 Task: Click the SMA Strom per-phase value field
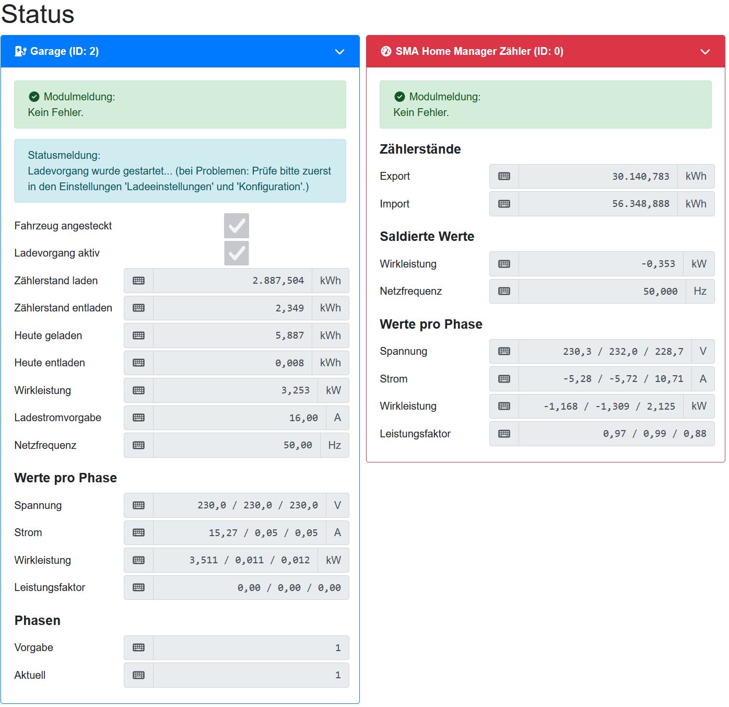coord(605,379)
